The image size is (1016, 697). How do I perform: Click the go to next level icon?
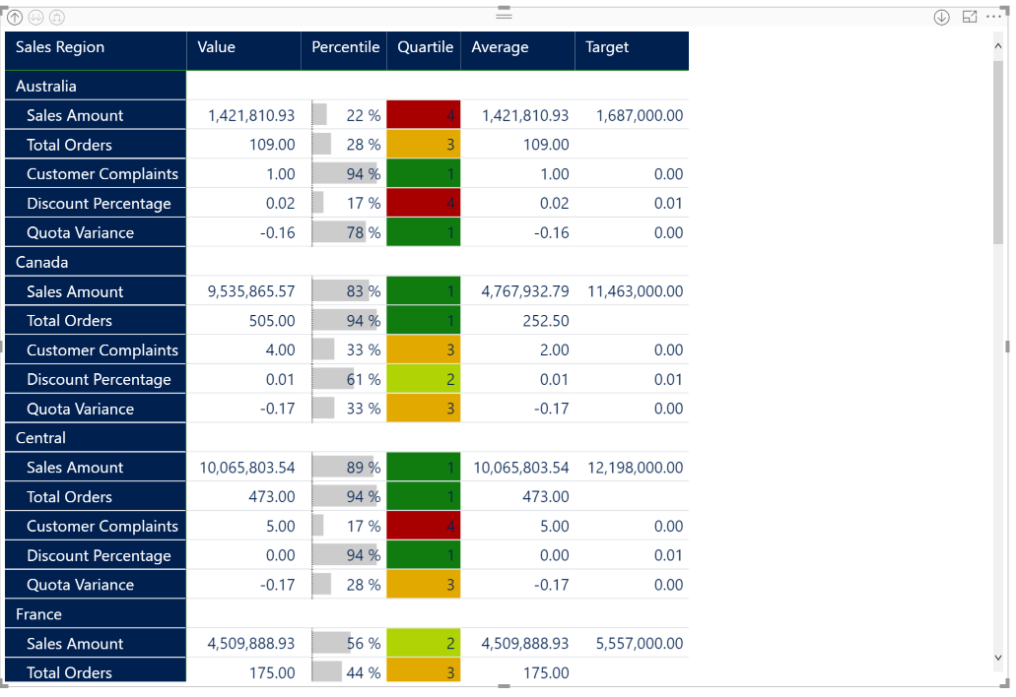pyautogui.click(x=35, y=17)
